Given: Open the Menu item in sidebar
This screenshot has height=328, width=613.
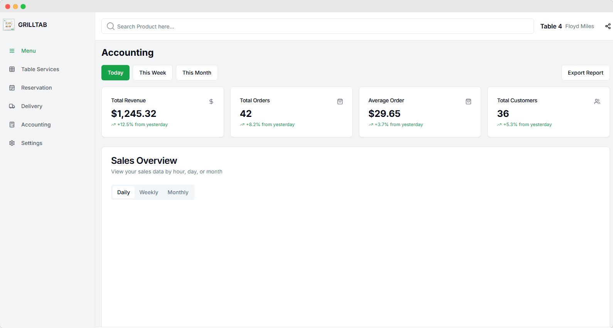Looking at the screenshot, I should coord(28,51).
